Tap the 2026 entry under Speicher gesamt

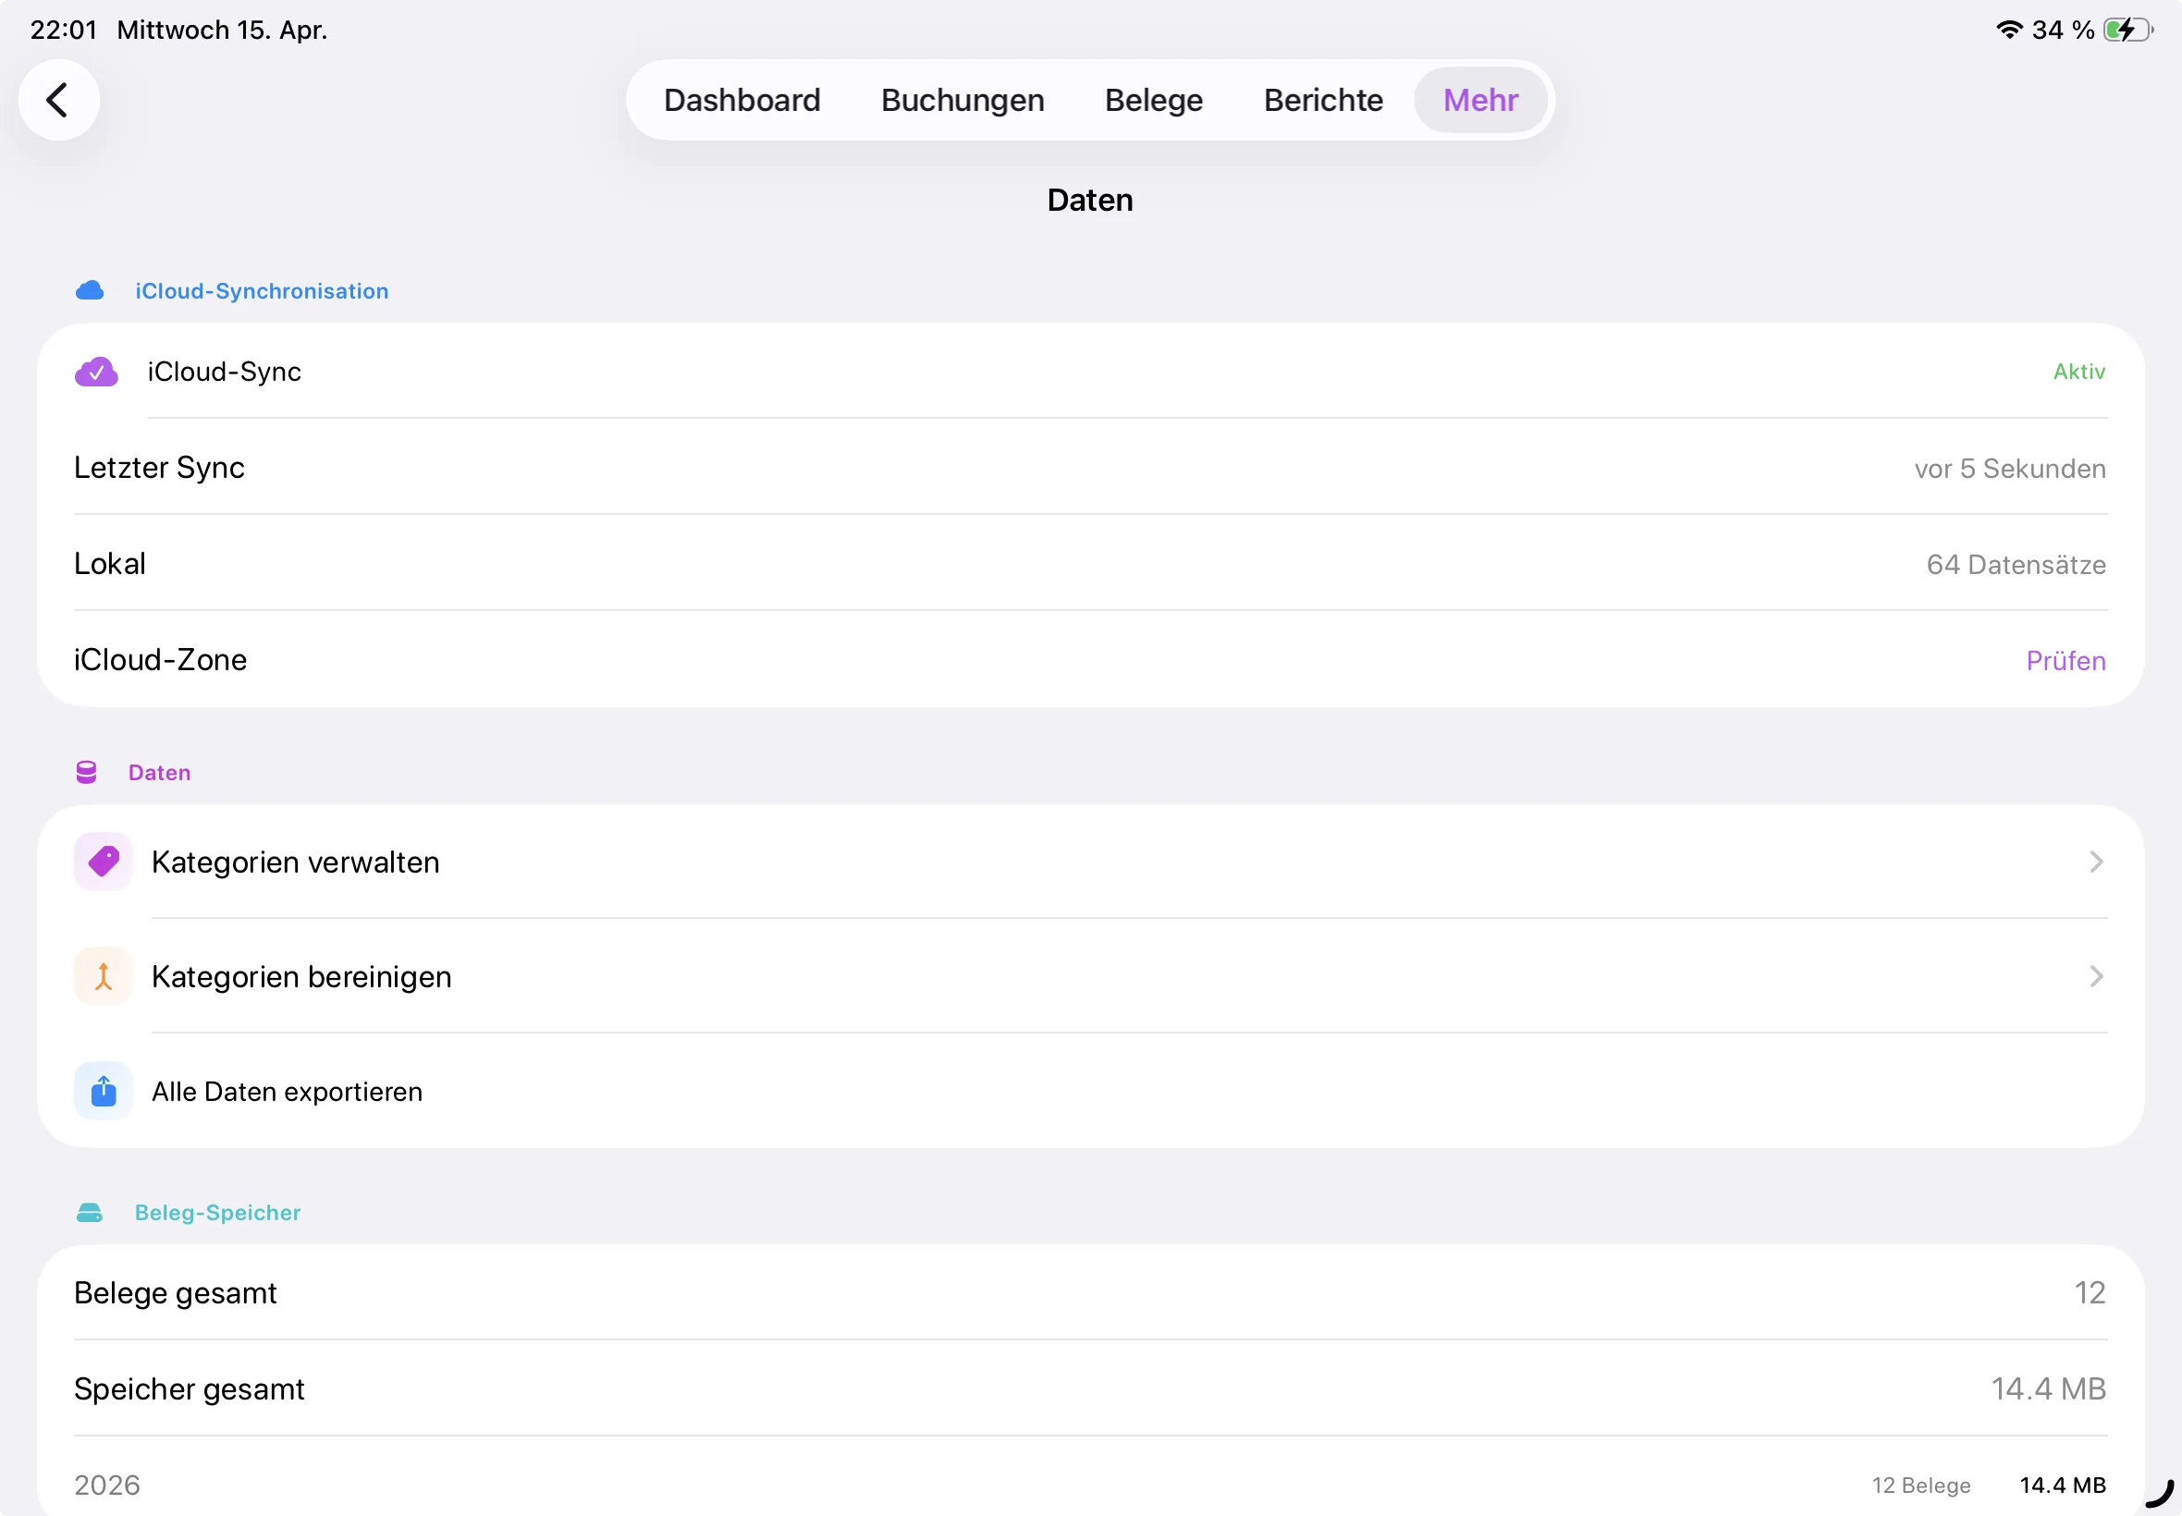coord(107,1483)
